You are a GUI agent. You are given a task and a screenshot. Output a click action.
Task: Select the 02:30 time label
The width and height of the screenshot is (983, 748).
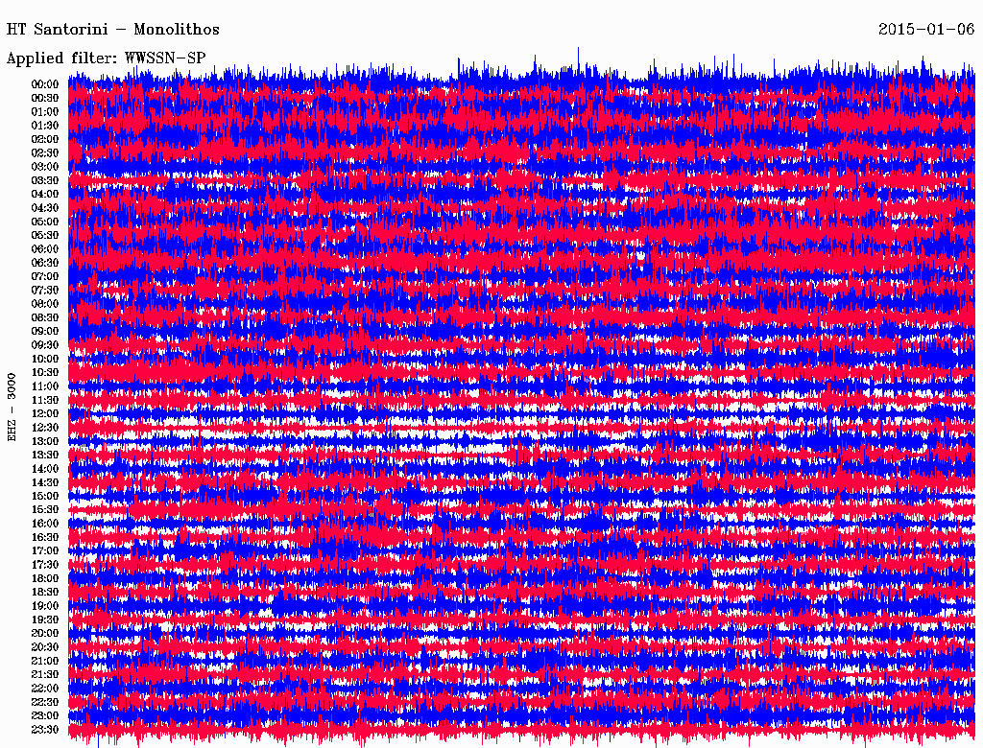[x=45, y=152]
